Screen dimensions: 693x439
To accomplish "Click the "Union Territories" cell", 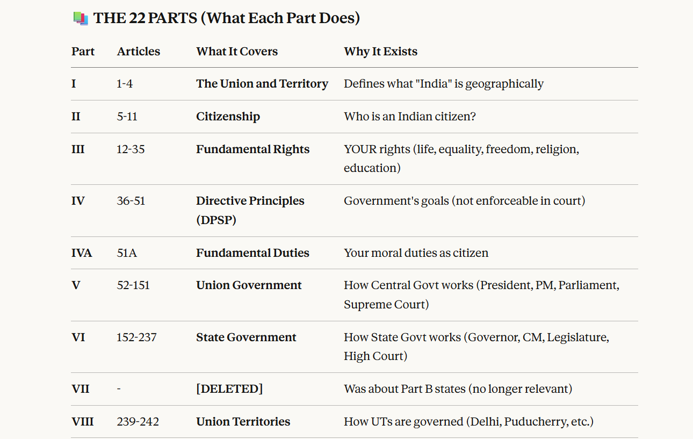I will tap(243, 422).
